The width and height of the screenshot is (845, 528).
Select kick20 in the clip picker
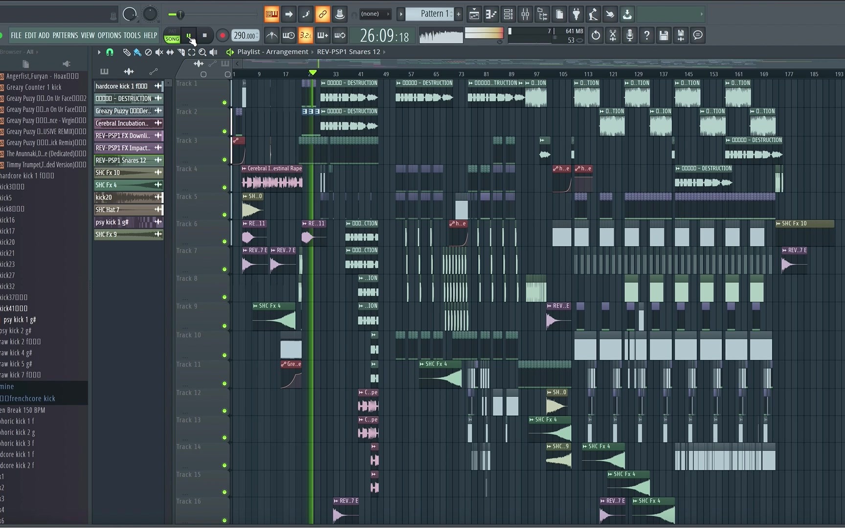[129, 197]
